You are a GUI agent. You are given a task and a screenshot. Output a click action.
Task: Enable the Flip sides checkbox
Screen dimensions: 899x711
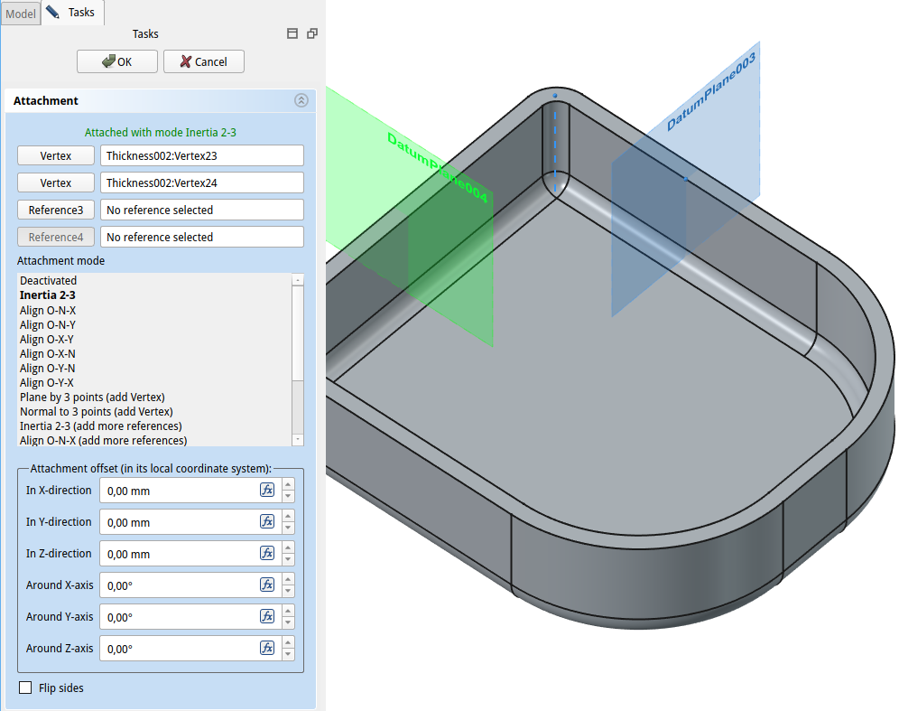coord(25,688)
